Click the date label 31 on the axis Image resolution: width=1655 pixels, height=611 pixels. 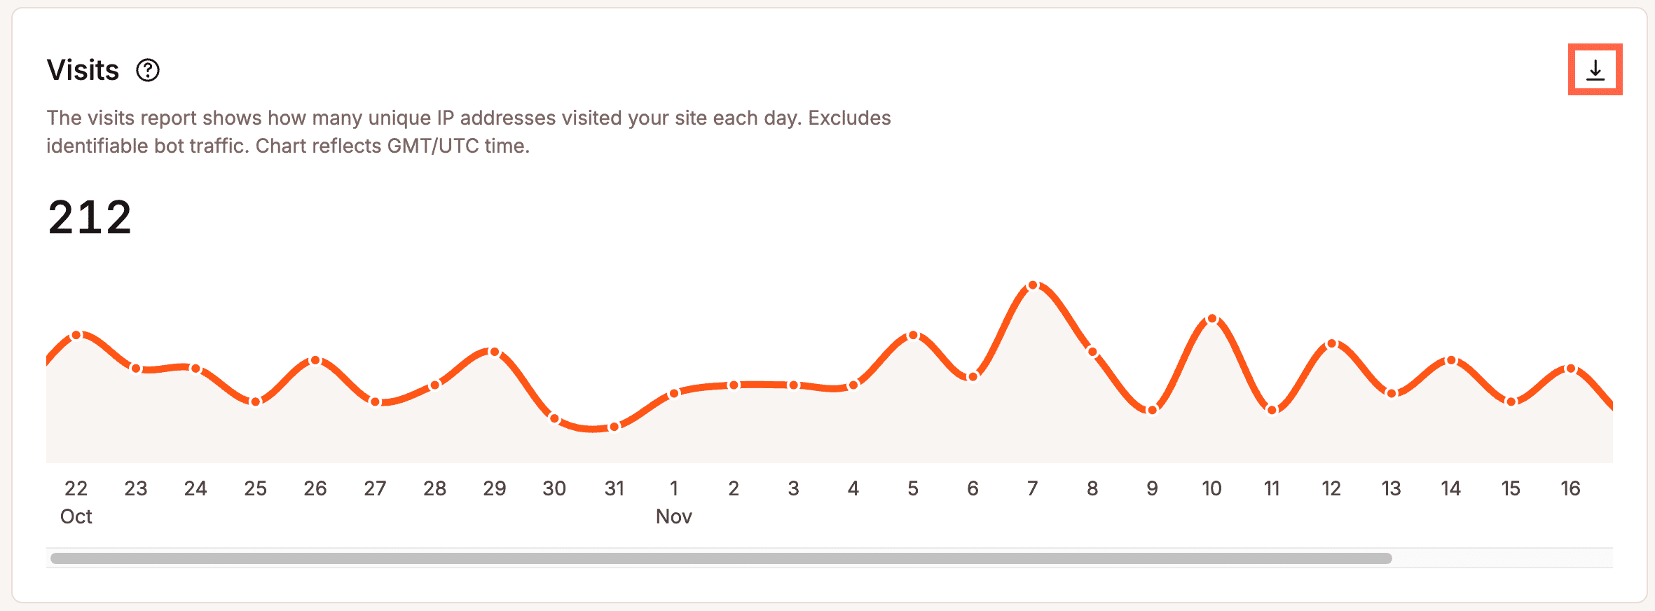tap(614, 488)
